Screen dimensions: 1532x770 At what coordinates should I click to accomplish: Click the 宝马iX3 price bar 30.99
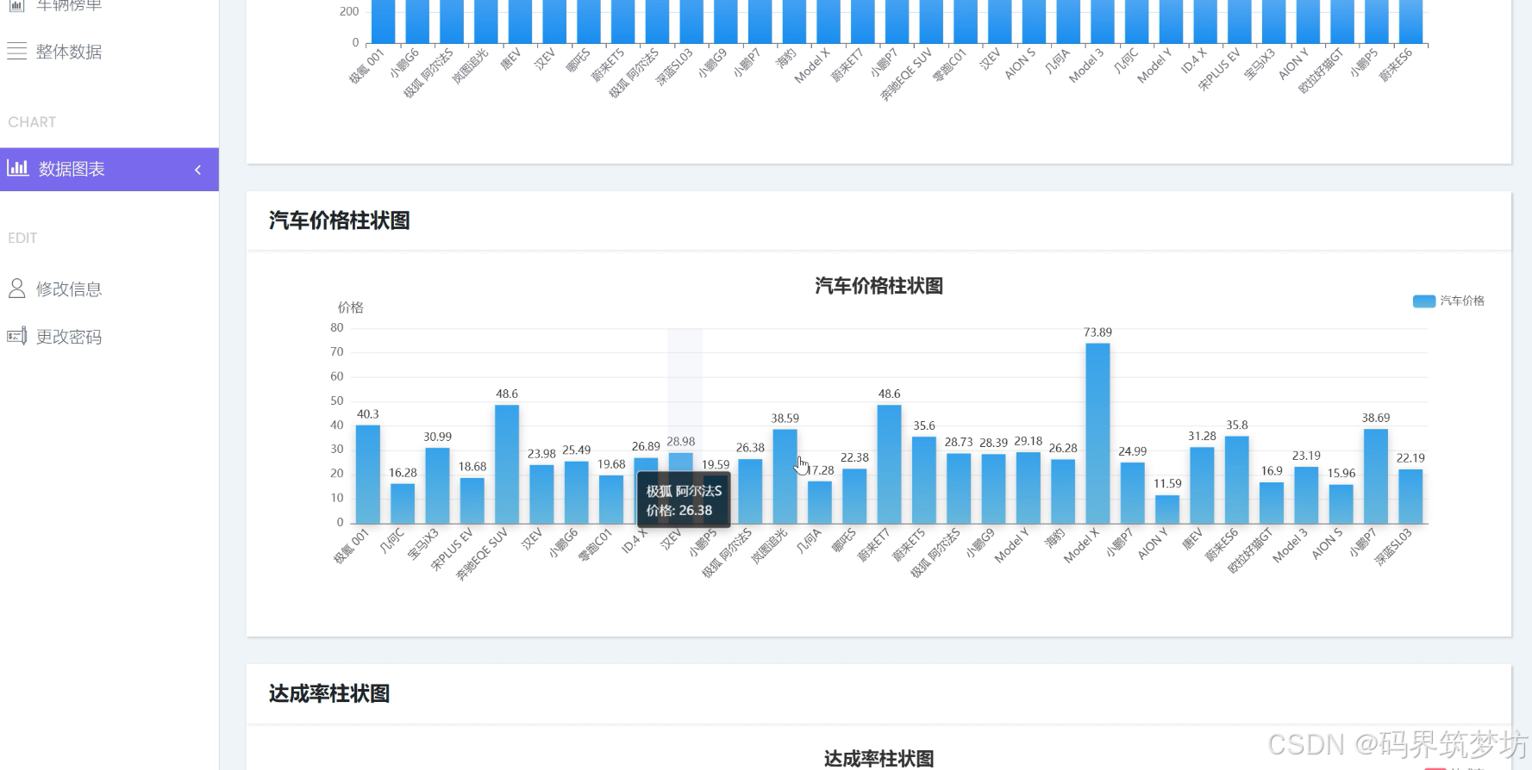click(x=437, y=486)
